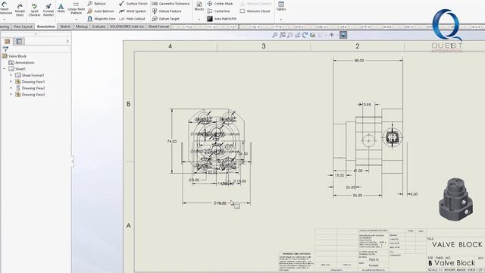This screenshot has width=485, height=273.
Task: Select the Ø78.00 dimension
Action: (220, 203)
